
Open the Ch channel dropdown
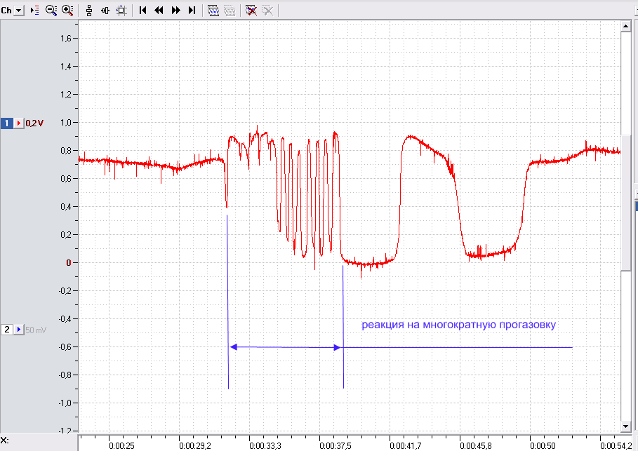pos(19,11)
